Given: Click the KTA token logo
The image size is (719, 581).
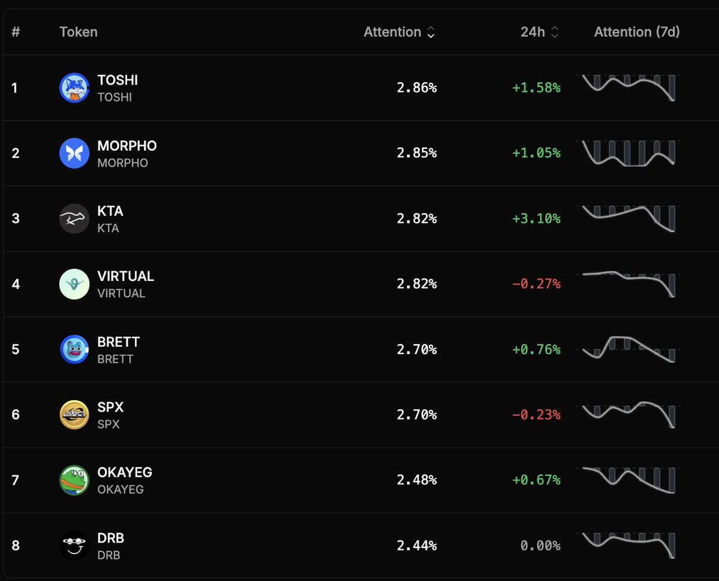Looking at the screenshot, I should [74, 218].
